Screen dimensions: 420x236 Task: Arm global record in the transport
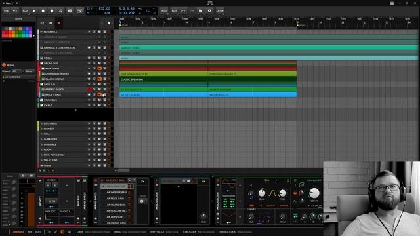coord(52,11)
